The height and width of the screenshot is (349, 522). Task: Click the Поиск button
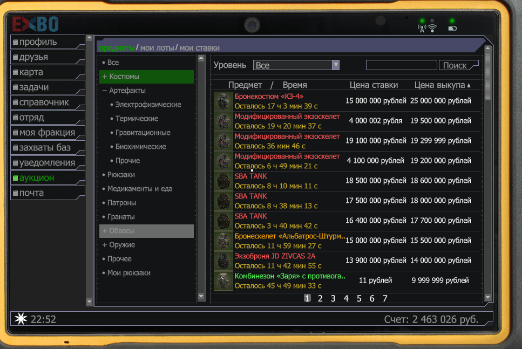pyautogui.click(x=458, y=65)
